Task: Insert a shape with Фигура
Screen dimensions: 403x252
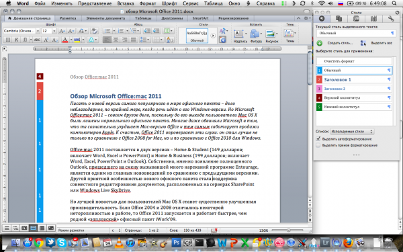Action: (255, 36)
